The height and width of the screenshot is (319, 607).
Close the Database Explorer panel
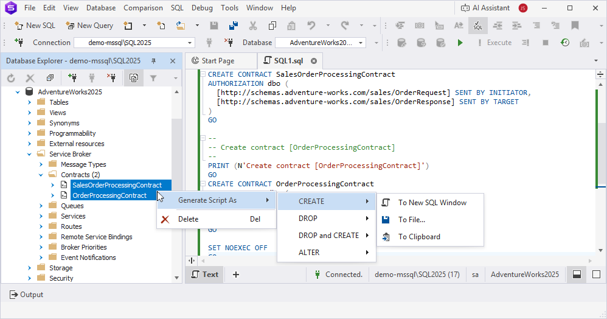[x=173, y=61]
